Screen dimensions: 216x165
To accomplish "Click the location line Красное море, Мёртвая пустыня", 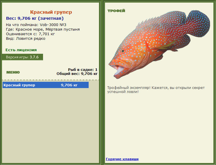I will [x=43, y=29].
